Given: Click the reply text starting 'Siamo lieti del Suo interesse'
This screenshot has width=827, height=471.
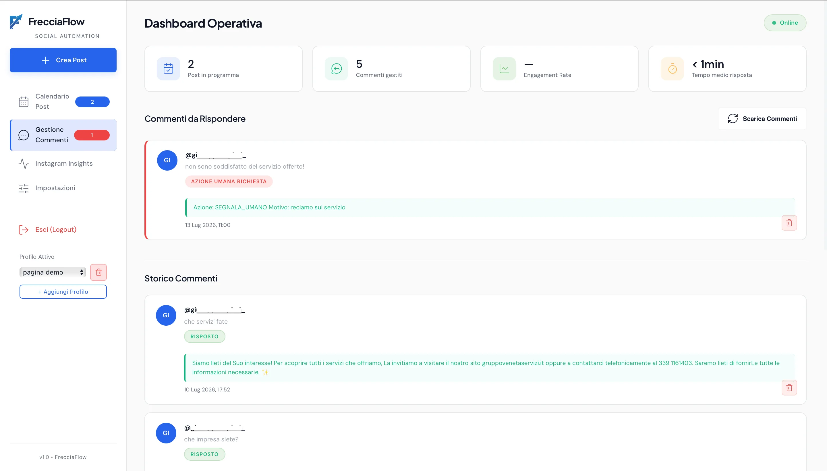Looking at the screenshot, I should pyautogui.click(x=486, y=368).
